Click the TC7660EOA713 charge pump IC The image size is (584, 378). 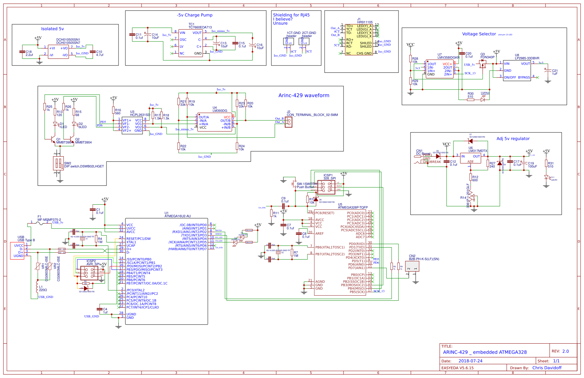(x=191, y=43)
